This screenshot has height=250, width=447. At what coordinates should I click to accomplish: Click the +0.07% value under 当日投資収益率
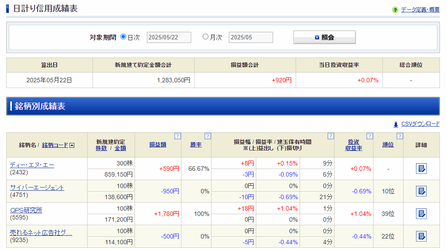pyautogui.click(x=368, y=81)
